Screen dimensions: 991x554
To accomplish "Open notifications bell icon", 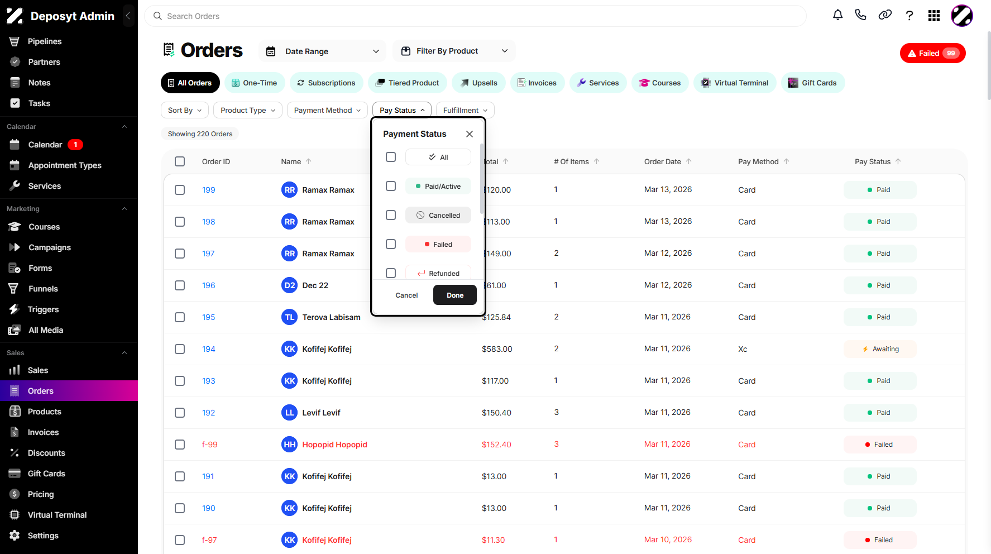I will pyautogui.click(x=837, y=15).
